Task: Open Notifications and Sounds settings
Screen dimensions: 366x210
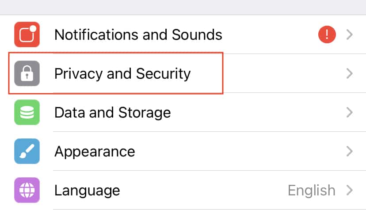Action: [x=183, y=34]
